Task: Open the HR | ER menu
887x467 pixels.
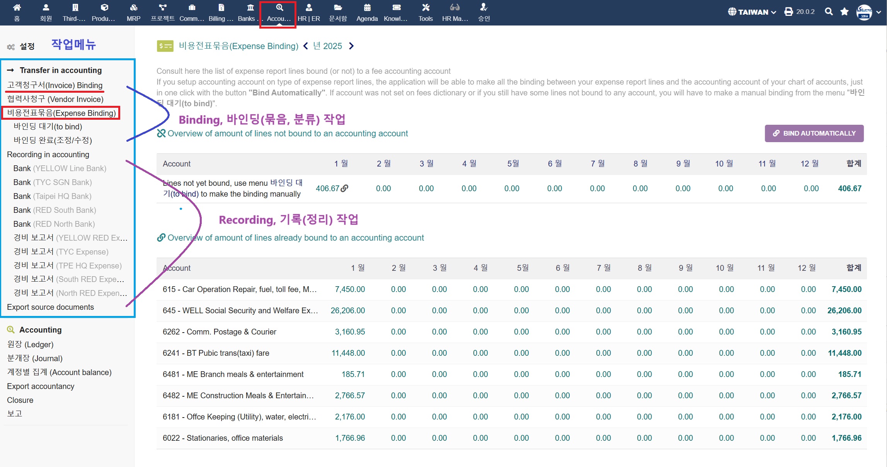Action: tap(308, 12)
